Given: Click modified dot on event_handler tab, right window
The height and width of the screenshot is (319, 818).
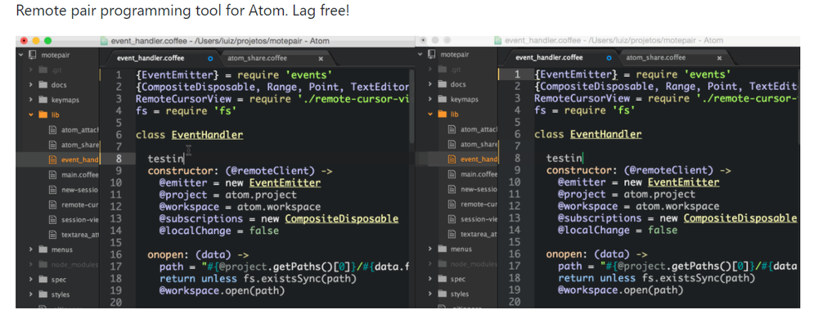Looking at the screenshot, I should [x=609, y=58].
